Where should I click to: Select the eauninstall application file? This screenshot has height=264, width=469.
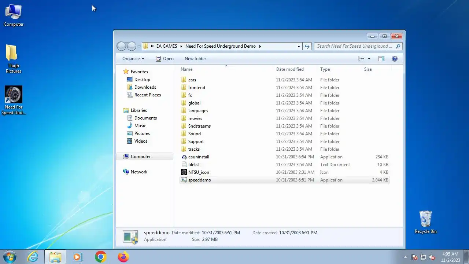click(199, 157)
